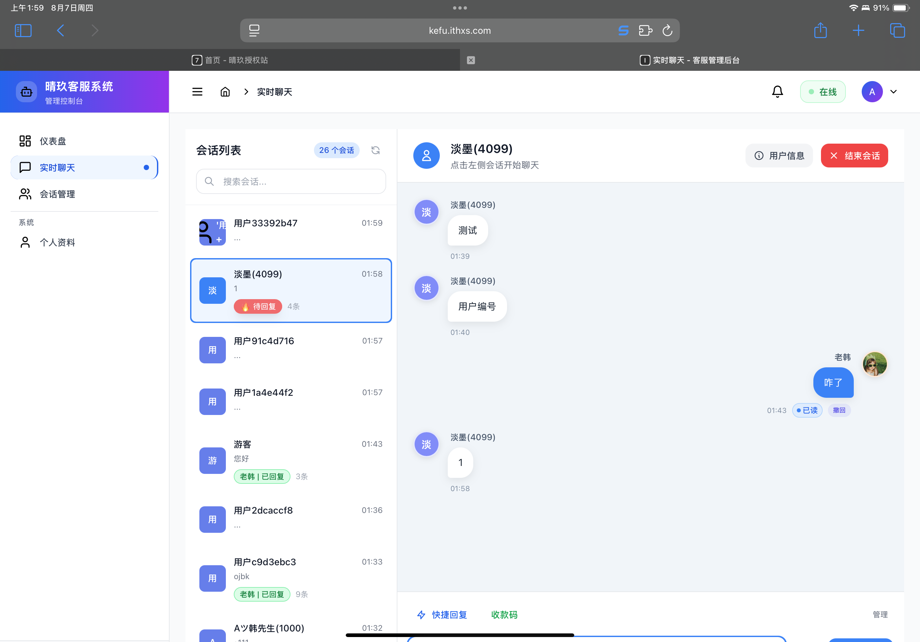The image size is (920, 642).
Task: Refresh the conversation list
Action: (375, 150)
